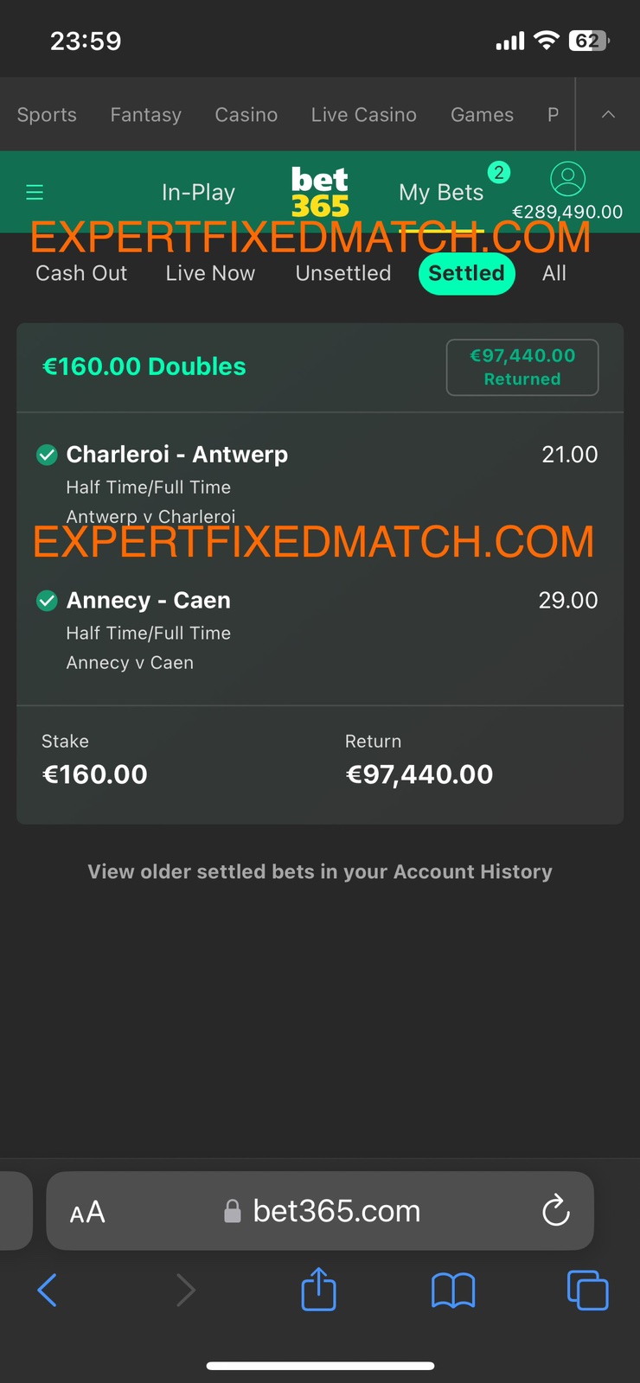
Task: Open the hamburger menu icon
Action: tap(35, 192)
